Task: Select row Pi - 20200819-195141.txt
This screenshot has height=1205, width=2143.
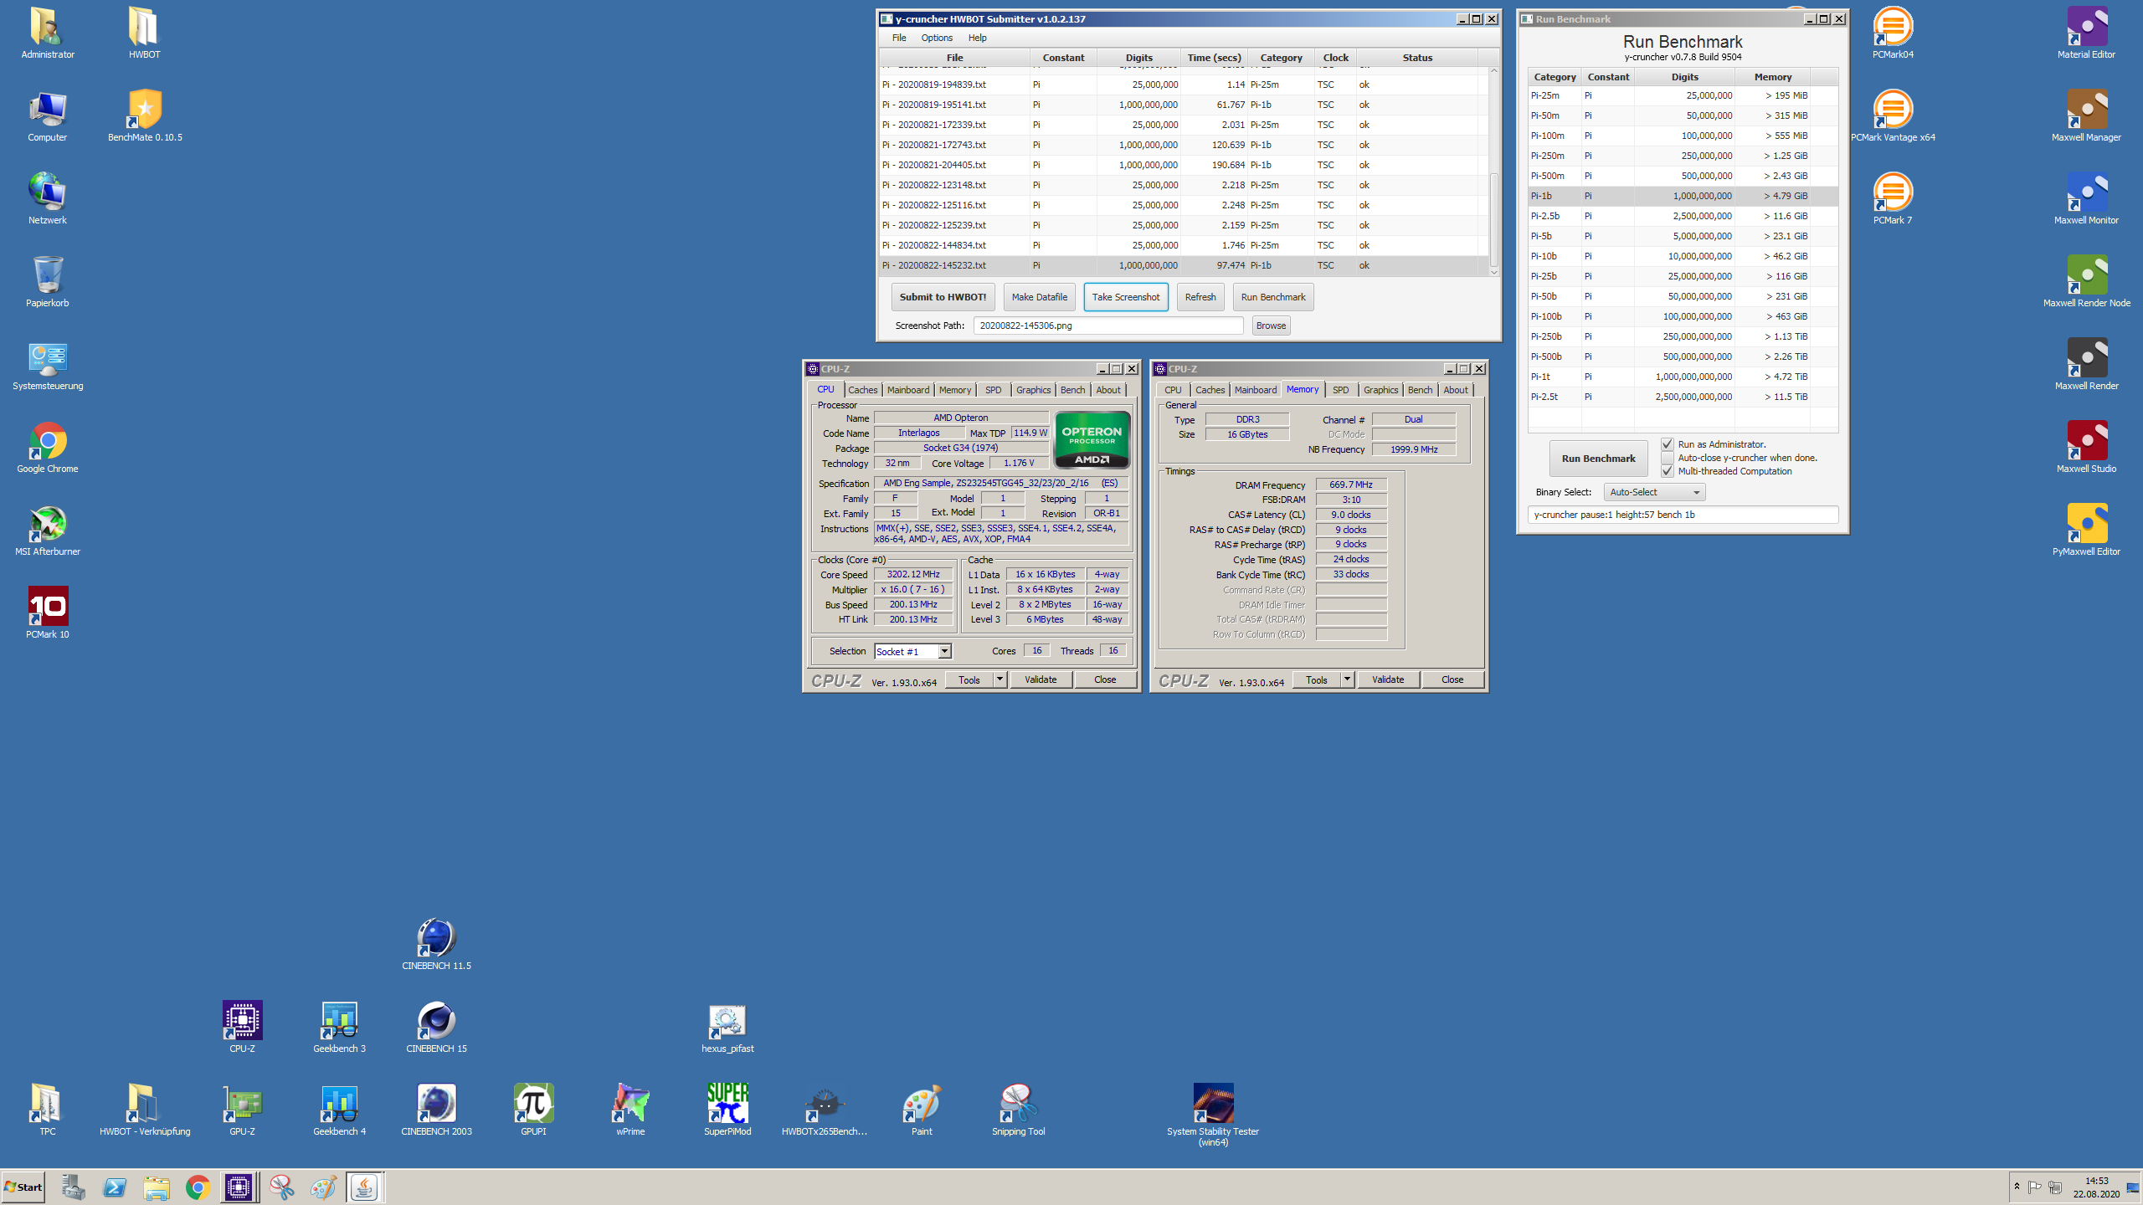Action: (1184, 105)
